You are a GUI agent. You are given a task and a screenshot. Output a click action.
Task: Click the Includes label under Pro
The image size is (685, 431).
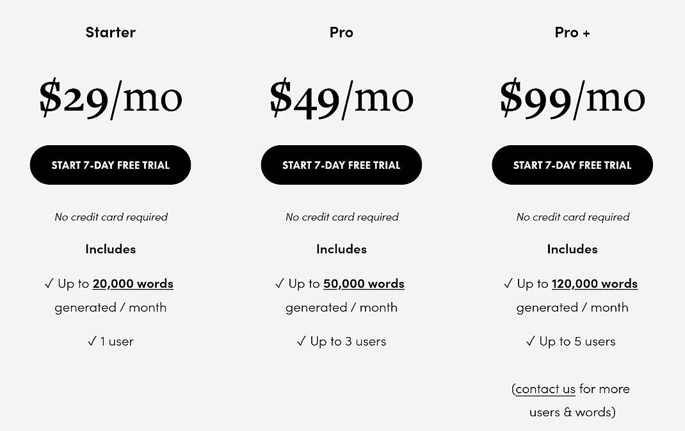pyautogui.click(x=341, y=249)
